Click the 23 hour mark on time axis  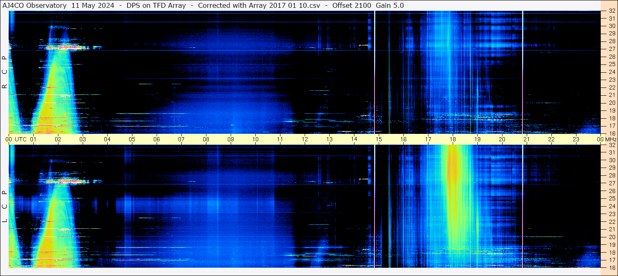pos(576,139)
